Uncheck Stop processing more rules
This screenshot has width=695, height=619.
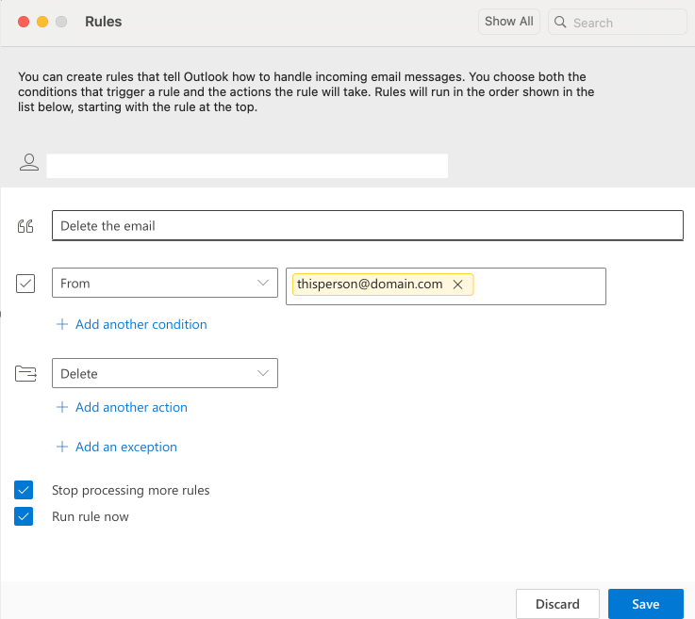[25, 490]
